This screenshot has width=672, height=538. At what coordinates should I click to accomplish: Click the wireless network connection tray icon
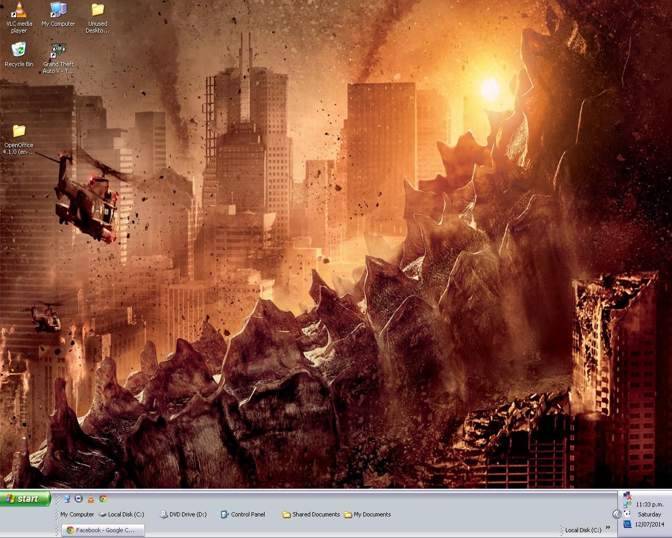pyautogui.click(x=627, y=505)
